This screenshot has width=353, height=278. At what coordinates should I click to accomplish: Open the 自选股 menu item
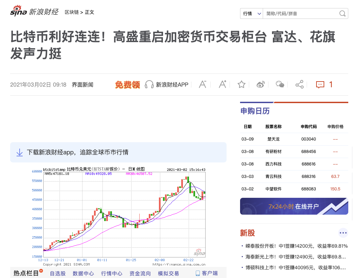57,274
